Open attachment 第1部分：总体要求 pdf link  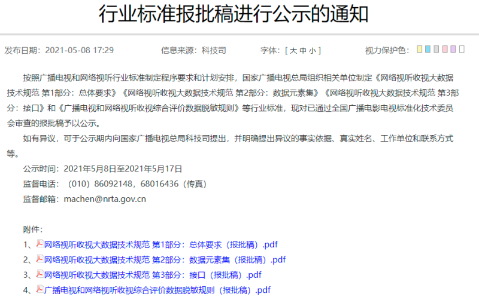(x=161, y=244)
